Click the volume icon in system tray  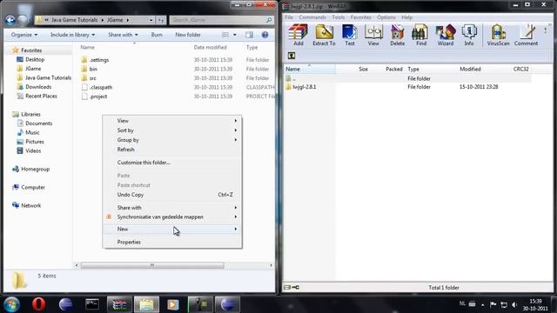(x=514, y=304)
